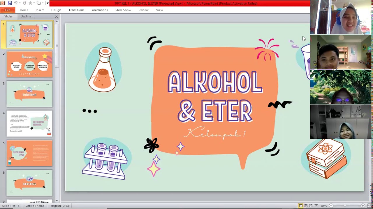Screen dimensions: 373x209
Task: Open the Undo history dropdown arrow
Action: pos(20,3)
